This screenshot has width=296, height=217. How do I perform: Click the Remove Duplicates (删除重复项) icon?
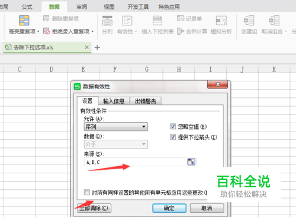coord(46,18)
